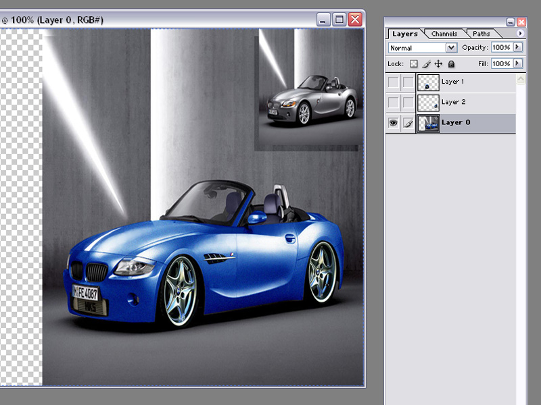Select Layer 1 thumbnail
This screenshot has height=405, width=541.
point(428,82)
